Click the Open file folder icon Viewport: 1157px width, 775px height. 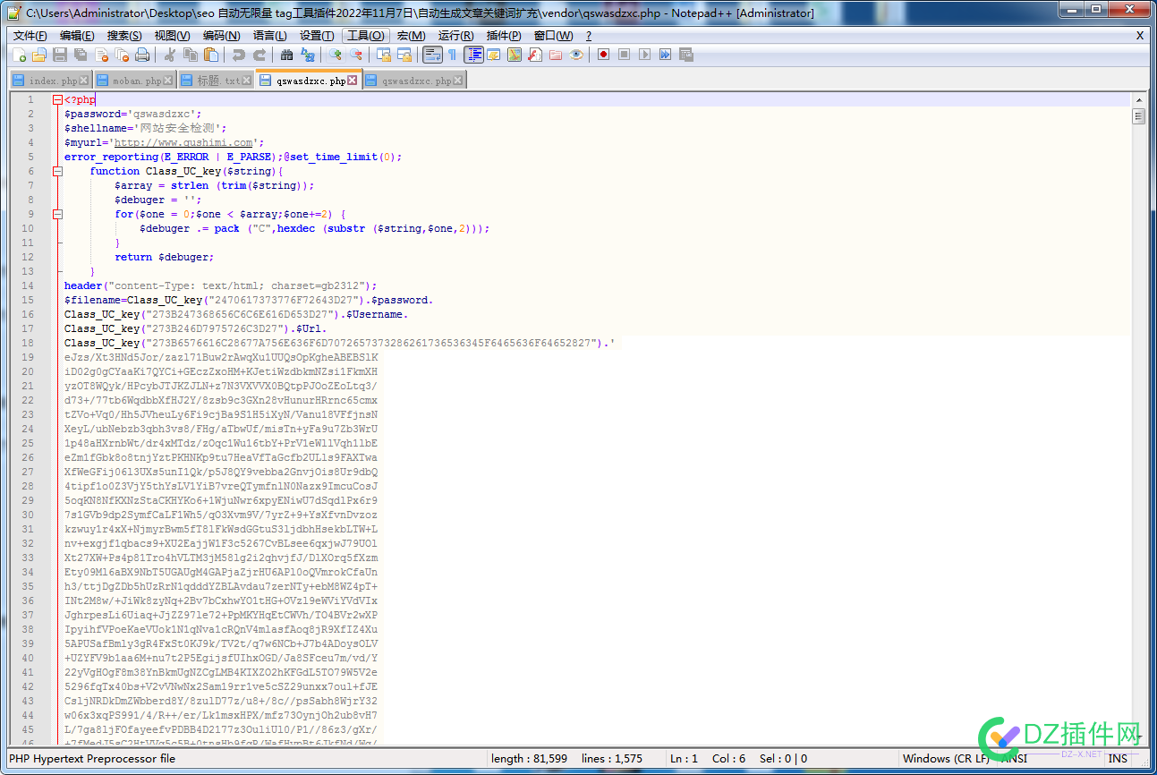[38, 55]
